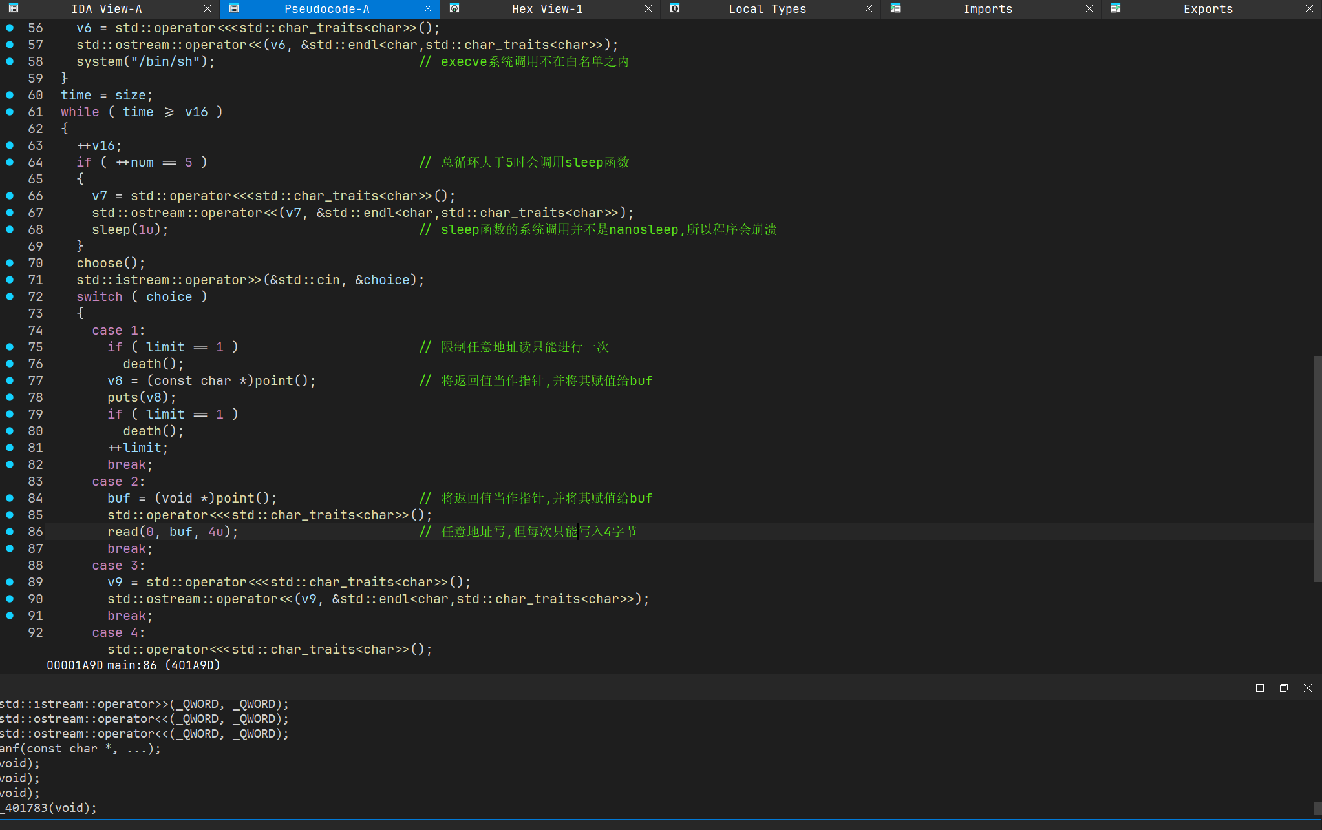Screen dimensions: 1322x830
Task: Click the Pseudocode-A tab icon
Action: 234,8
